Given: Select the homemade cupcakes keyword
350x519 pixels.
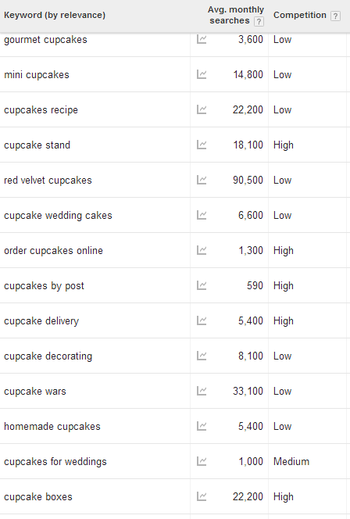Looking at the screenshot, I should click(52, 426).
